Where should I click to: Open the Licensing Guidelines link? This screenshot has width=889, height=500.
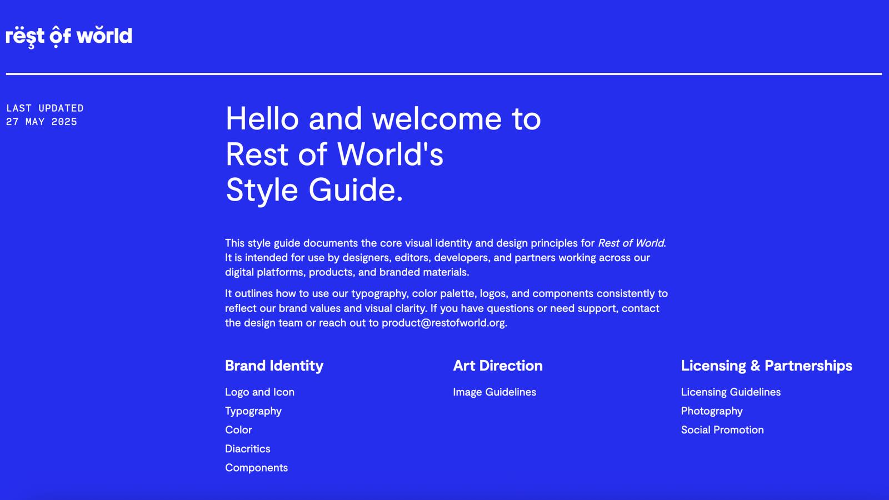731,392
